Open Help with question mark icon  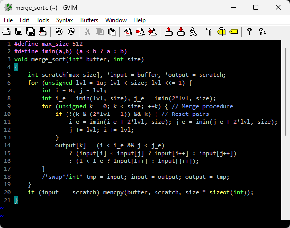(249, 31)
